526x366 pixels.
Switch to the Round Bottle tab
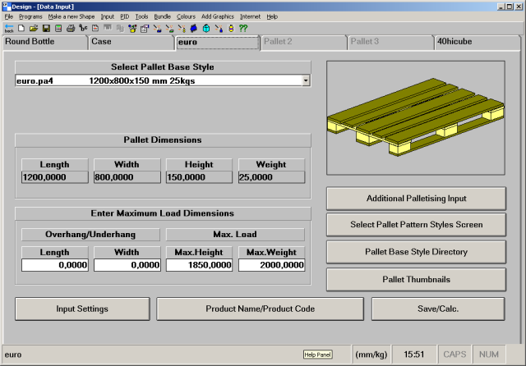point(45,42)
